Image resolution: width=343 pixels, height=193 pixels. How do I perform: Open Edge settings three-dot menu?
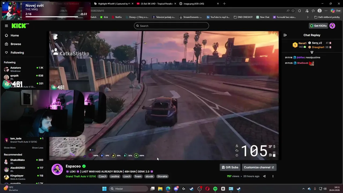click(x=326, y=11)
